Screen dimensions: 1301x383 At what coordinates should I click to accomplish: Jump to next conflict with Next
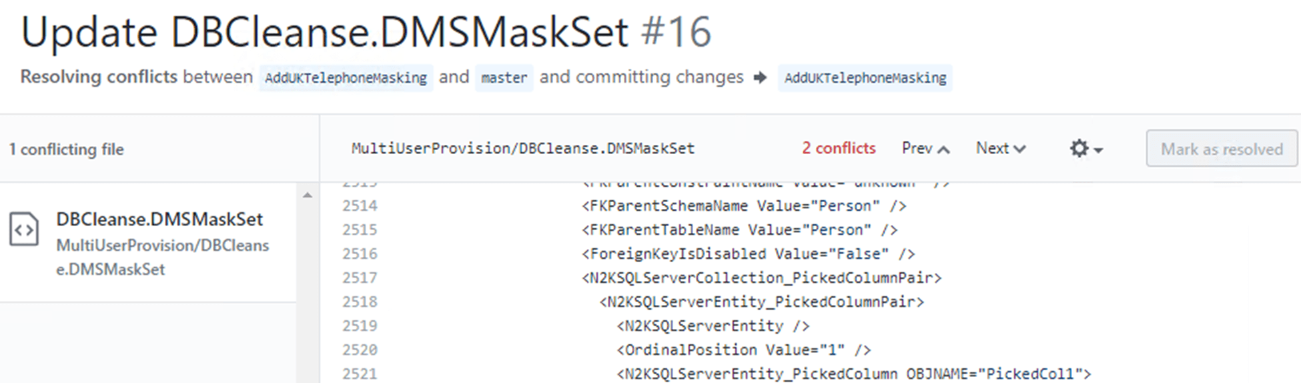pos(1001,148)
